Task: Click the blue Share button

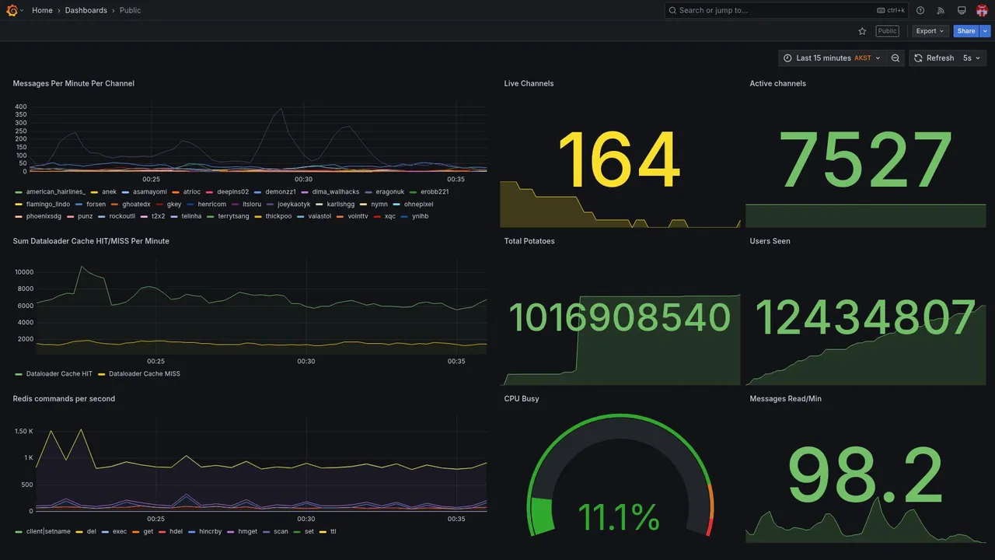Action: click(966, 31)
